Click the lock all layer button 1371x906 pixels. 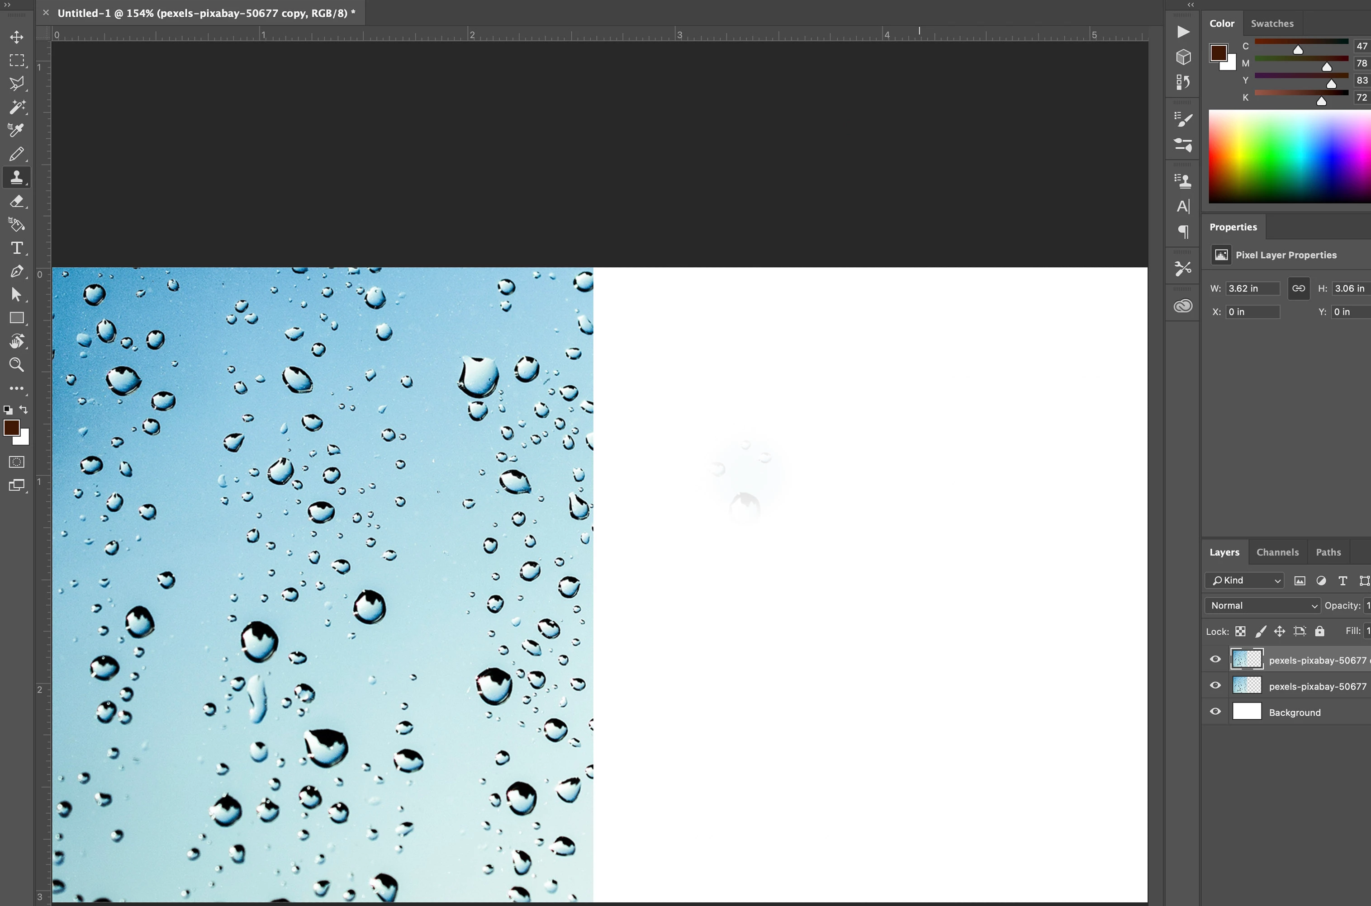pos(1319,631)
